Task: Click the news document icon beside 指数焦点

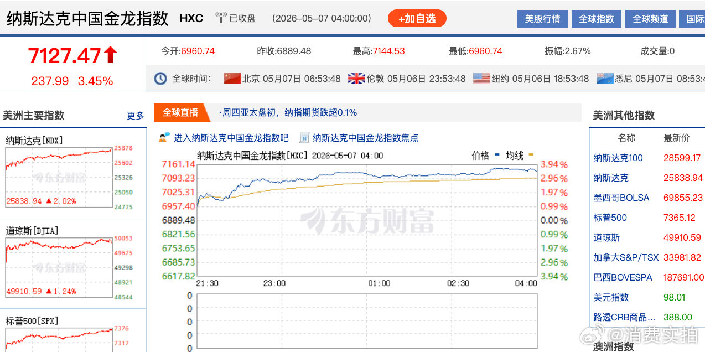Action: click(304, 137)
